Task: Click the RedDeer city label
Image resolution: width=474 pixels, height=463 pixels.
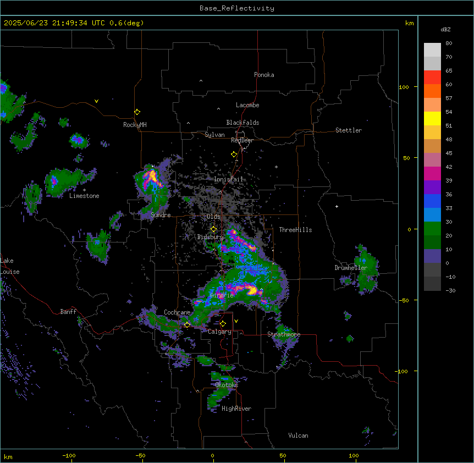Action: (x=242, y=140)
